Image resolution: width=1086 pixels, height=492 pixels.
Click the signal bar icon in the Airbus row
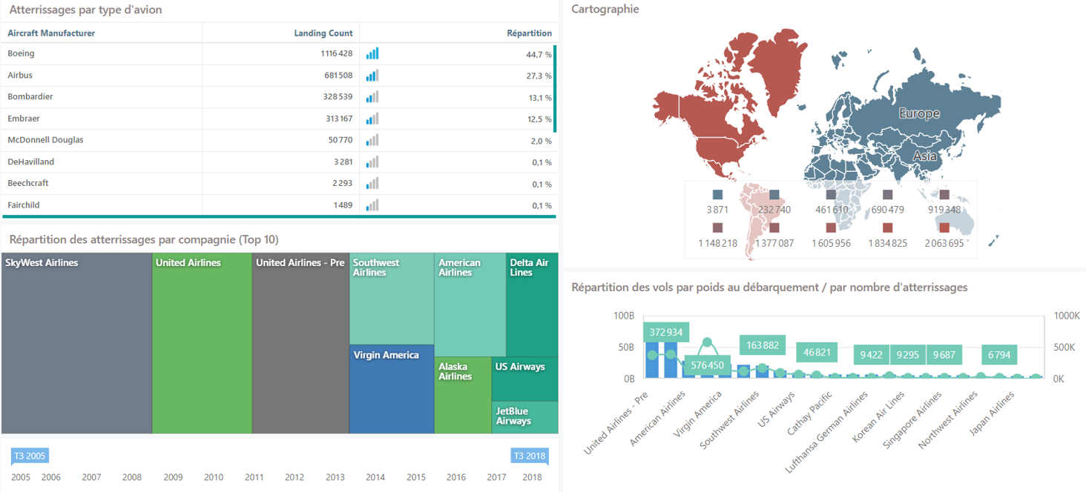pos(372,75)
